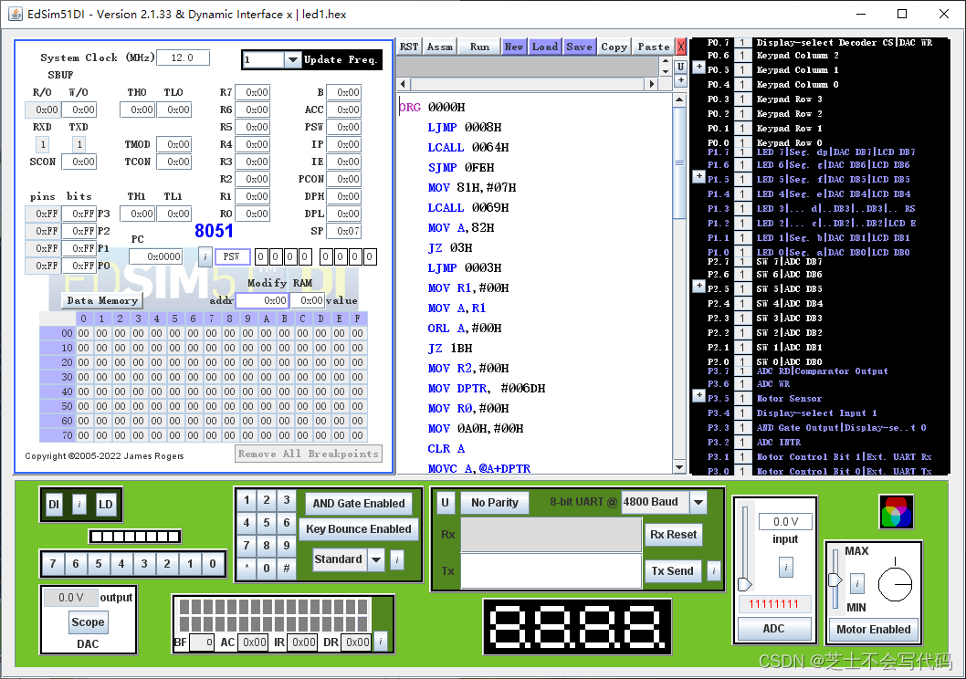Assemble the code with Assm

click(439, 46)
